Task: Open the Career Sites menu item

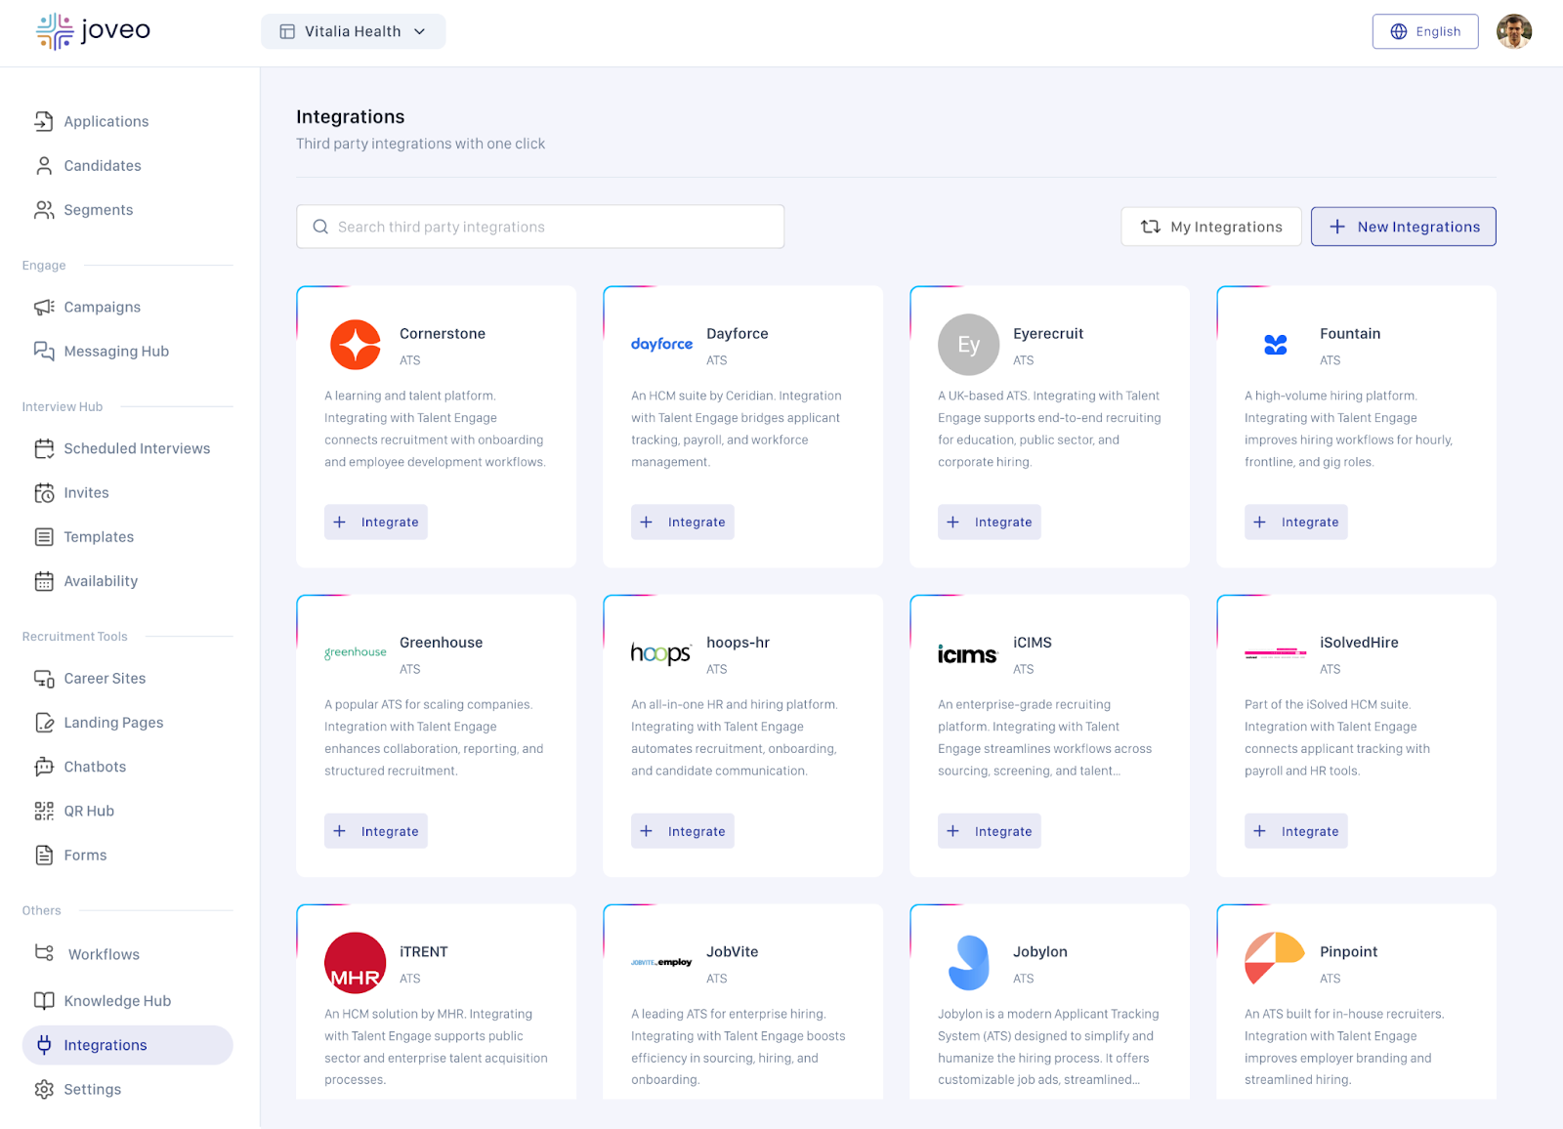Action: pos(105,678)
